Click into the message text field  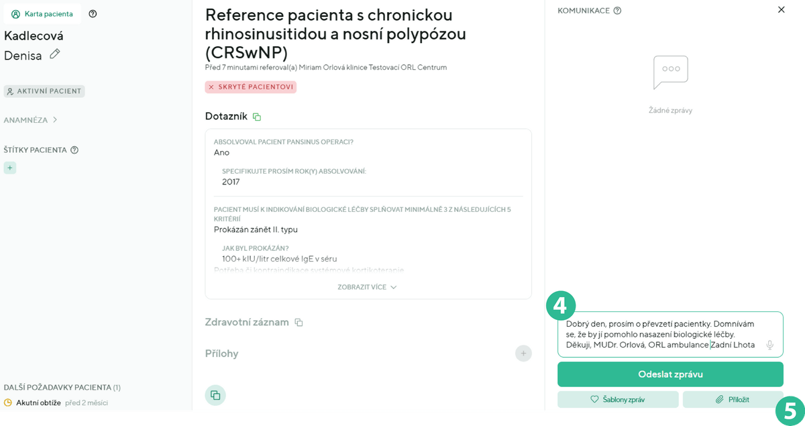(x=661, y=334)
